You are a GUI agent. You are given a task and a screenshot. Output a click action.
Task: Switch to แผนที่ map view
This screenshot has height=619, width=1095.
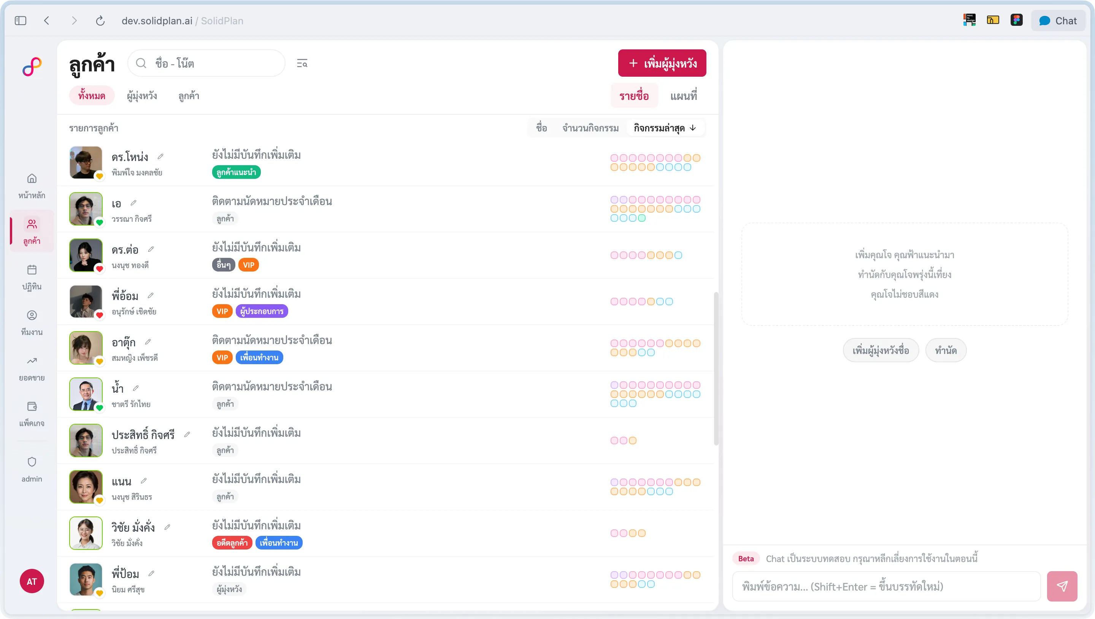(684, 96)
